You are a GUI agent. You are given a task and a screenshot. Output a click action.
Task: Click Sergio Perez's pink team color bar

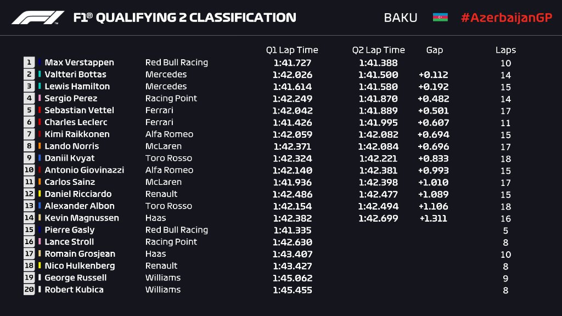pyautogui.click(x=40, y=99)
